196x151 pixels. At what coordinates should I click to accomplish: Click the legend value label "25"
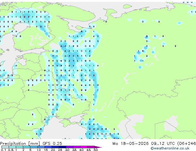tap(60, 150)
